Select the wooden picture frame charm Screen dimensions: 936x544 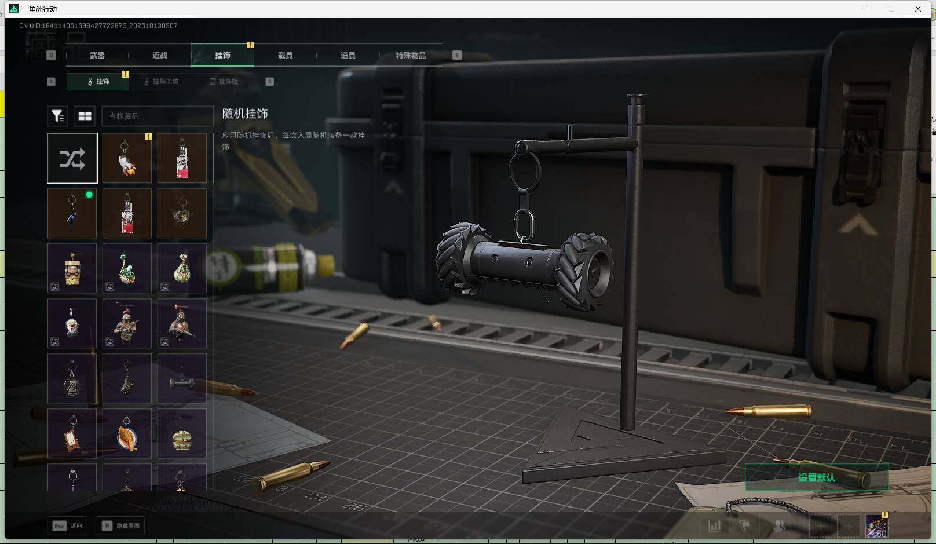point(72,433)
